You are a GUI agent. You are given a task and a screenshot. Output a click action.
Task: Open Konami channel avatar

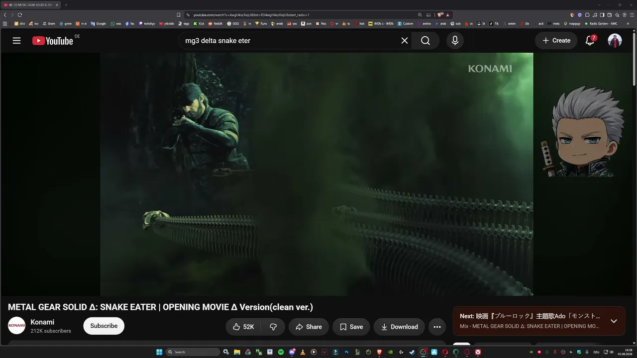(x=17, y=326)
